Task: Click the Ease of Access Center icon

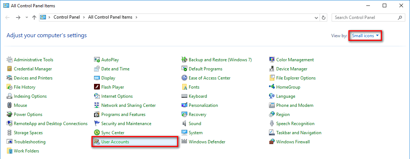Action: tap(184, 78)
